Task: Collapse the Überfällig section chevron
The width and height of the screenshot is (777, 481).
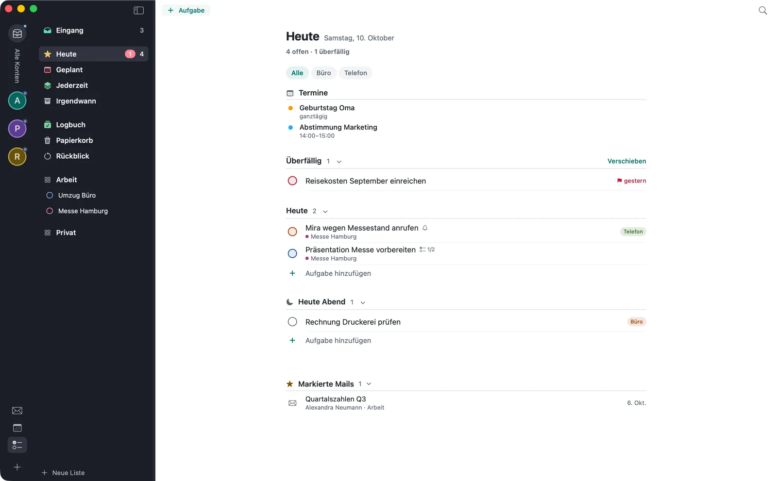Action: coord(339,162)
